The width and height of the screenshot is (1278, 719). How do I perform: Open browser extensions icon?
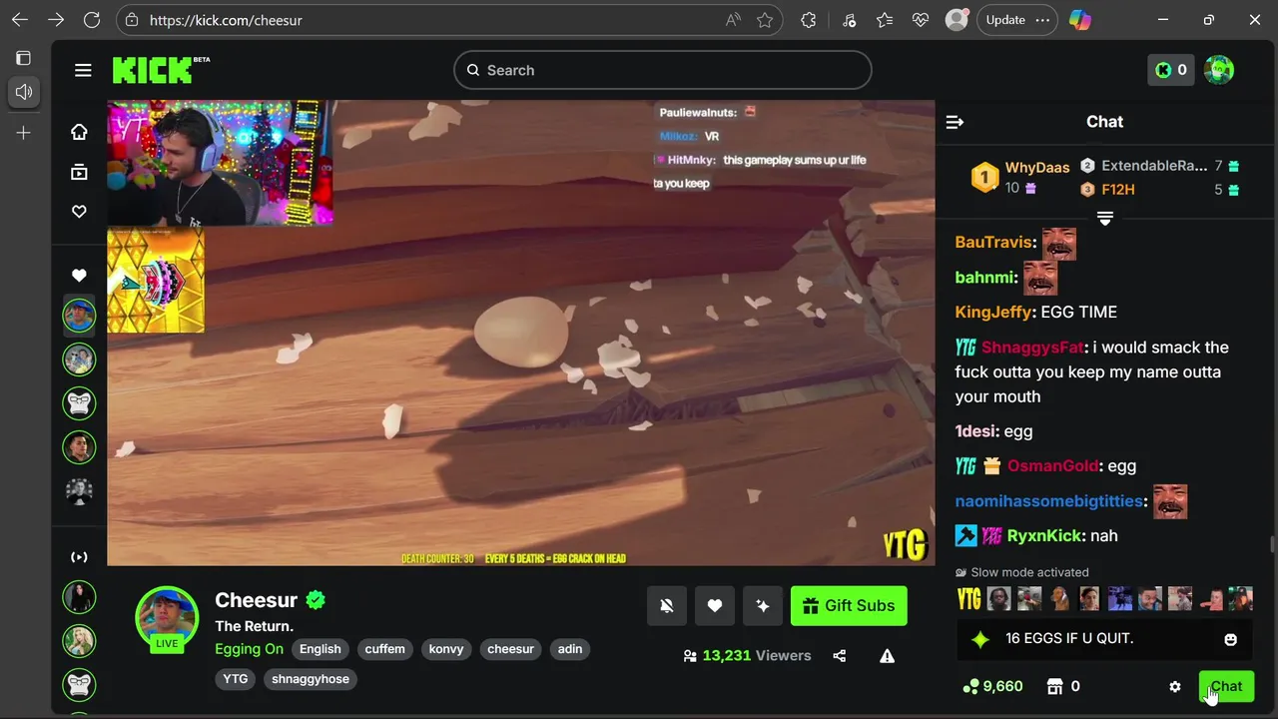pyautogui.click(x=809, y=20)
